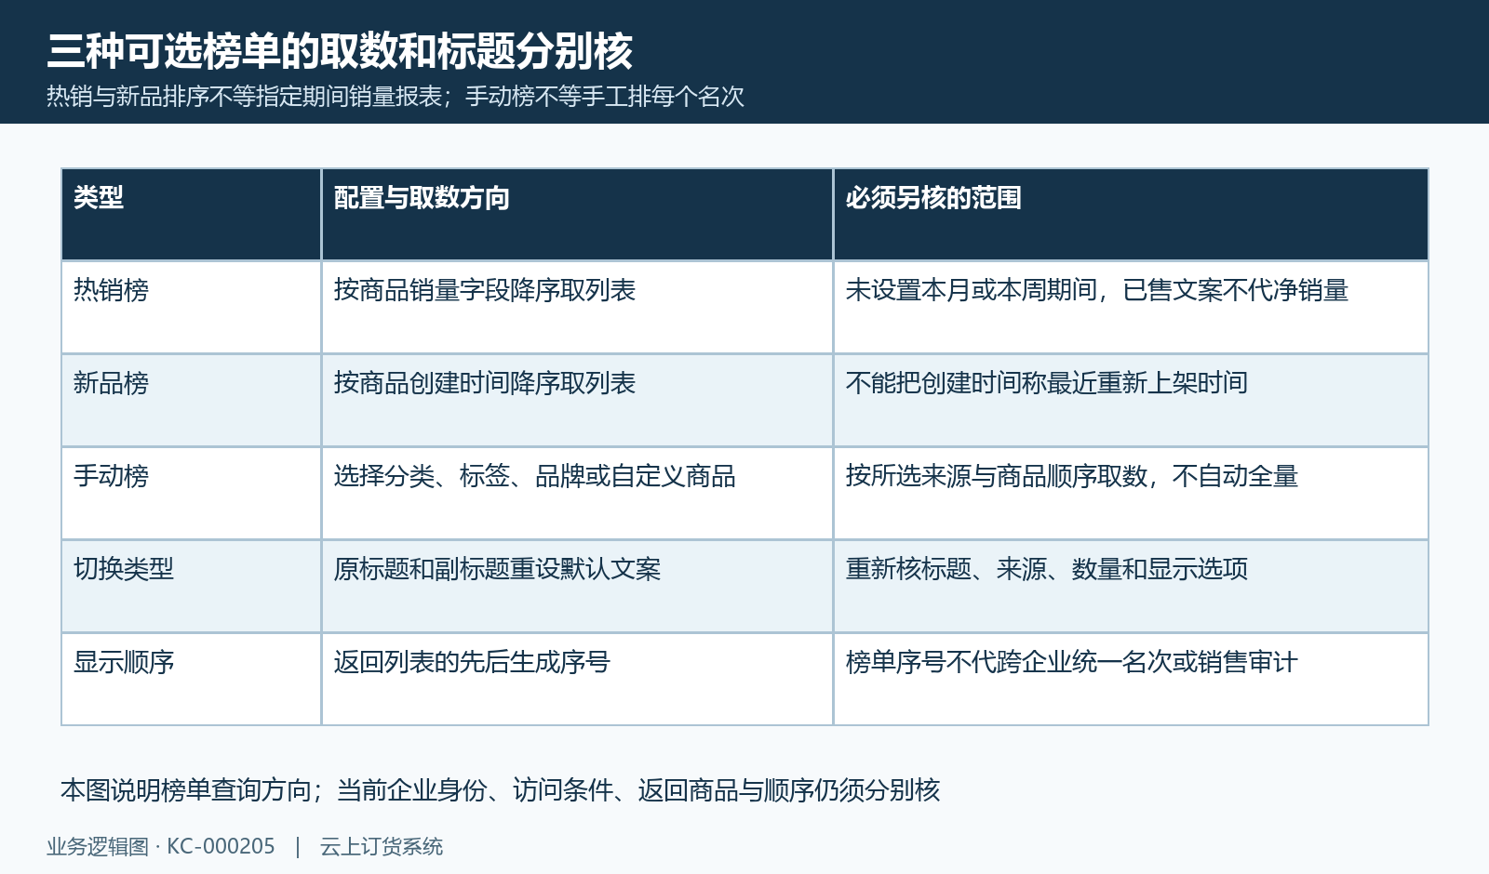Click the 必须另核的范围 column header

tap(1131, 214)
